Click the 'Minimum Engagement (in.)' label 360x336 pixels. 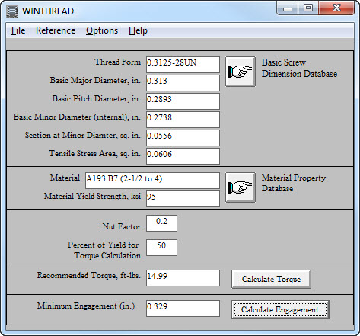click(x=86, y=306)
